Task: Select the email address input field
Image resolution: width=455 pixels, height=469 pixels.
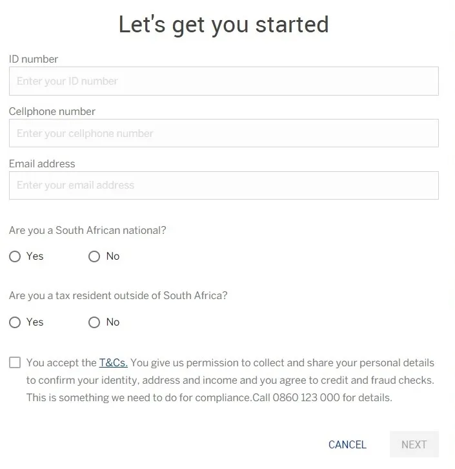Action: (223, 185)
